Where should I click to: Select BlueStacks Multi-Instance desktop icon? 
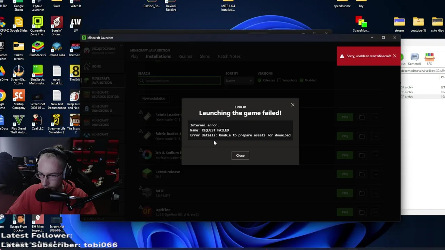[38, 75]
